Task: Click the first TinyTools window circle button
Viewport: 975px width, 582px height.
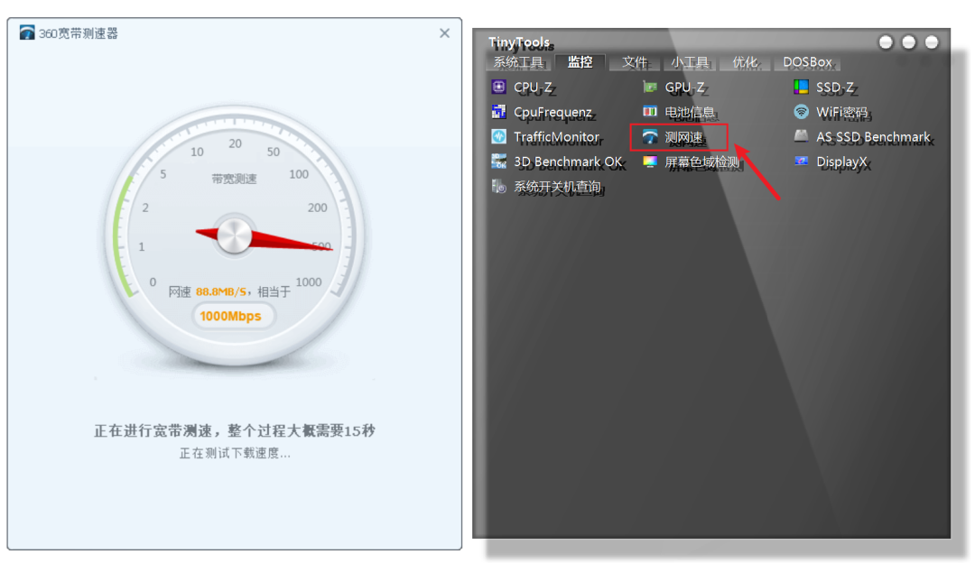Action: tap(887, 42)
